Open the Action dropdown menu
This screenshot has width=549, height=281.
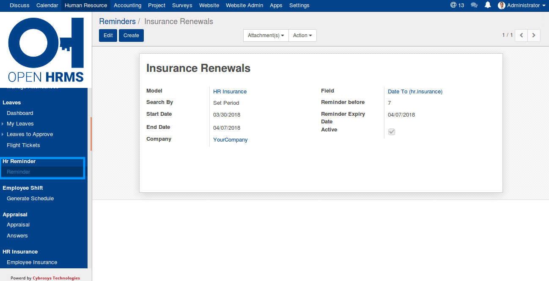click(x=302, y=35)
